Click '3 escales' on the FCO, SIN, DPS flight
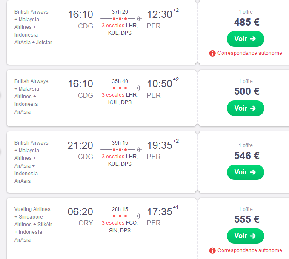 113,223
